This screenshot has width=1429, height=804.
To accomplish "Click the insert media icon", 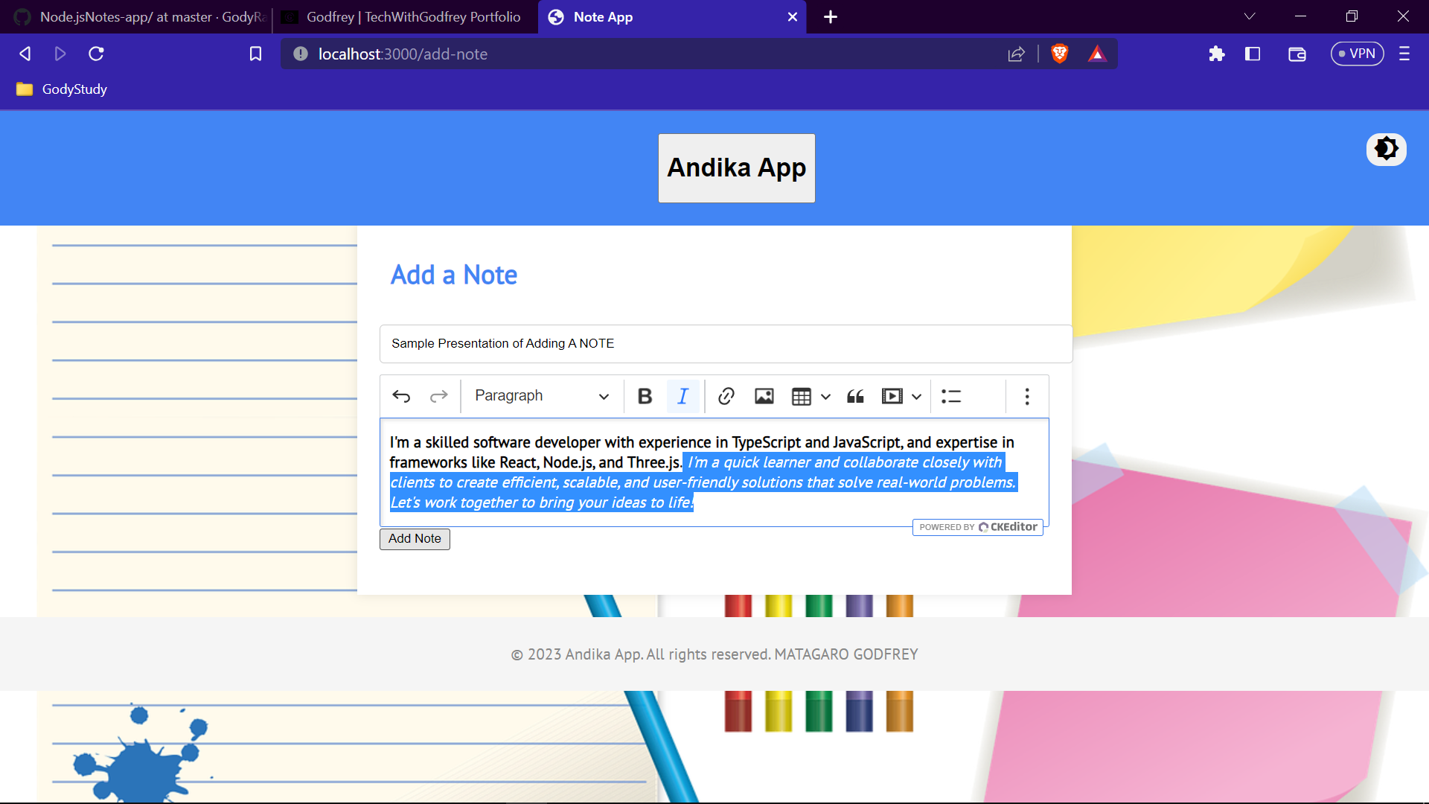I will tap(892, 396).
